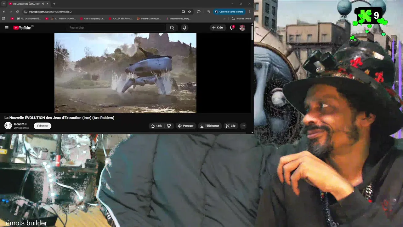This screenshot has height=227, width=403.
Task: View site information icon in the address bar
Action: [x=26, y=12]
